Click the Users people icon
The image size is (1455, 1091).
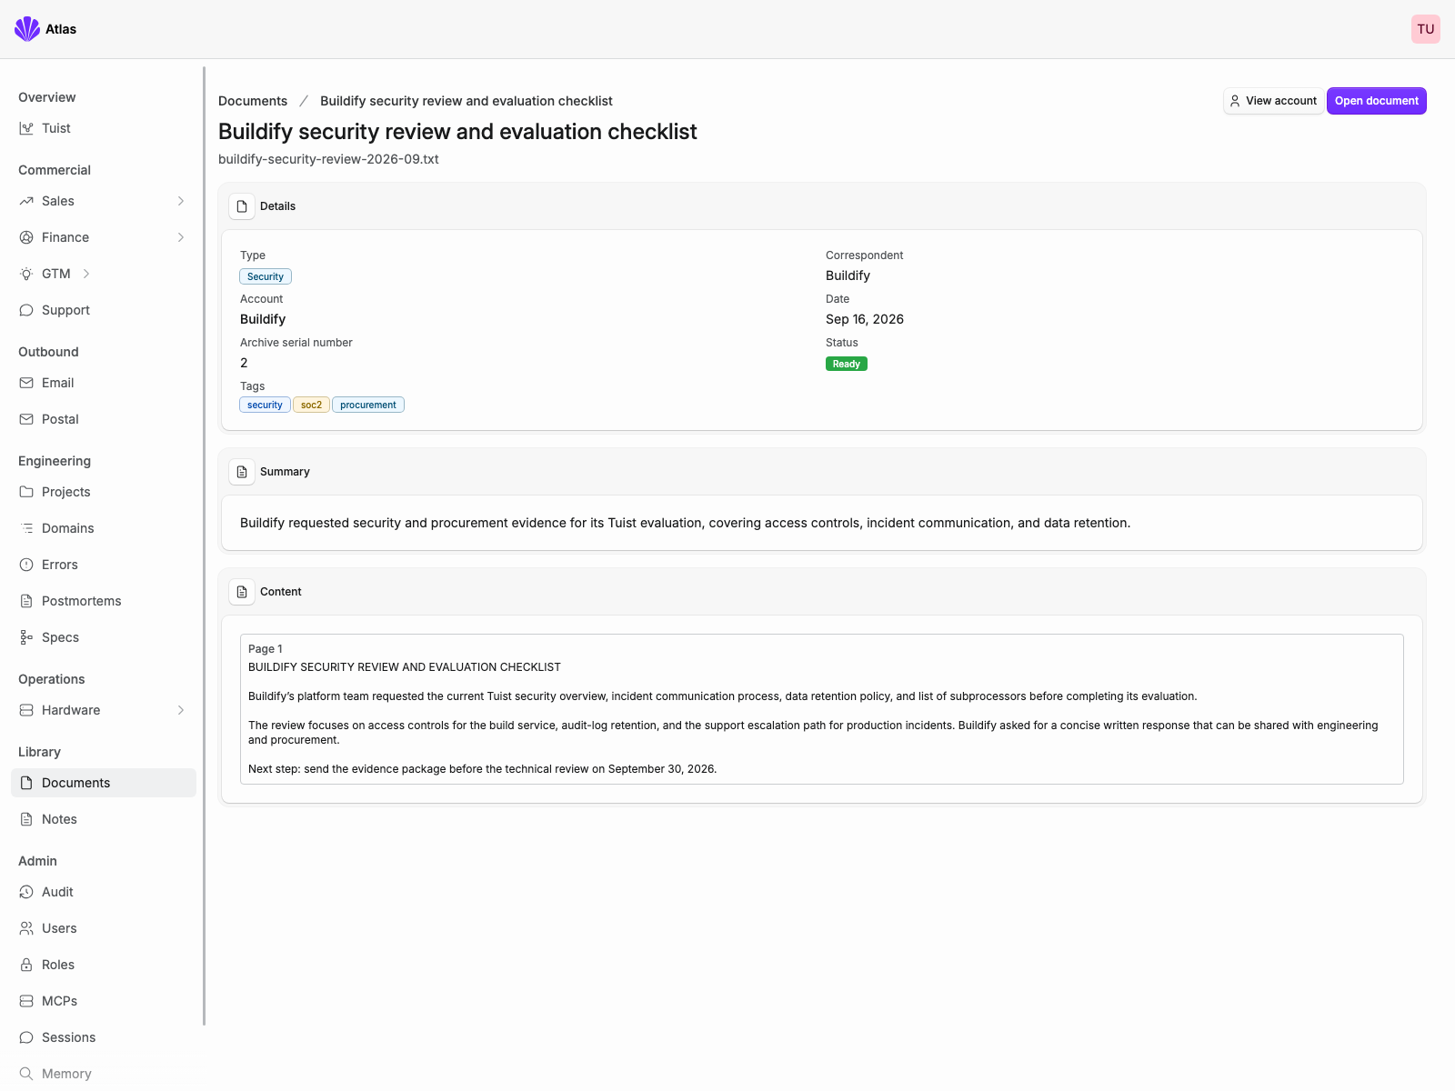click(26, 928)
